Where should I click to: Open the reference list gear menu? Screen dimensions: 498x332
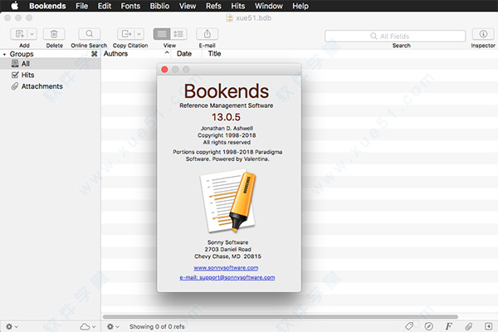pyautogui.click(x=113, y=326)
